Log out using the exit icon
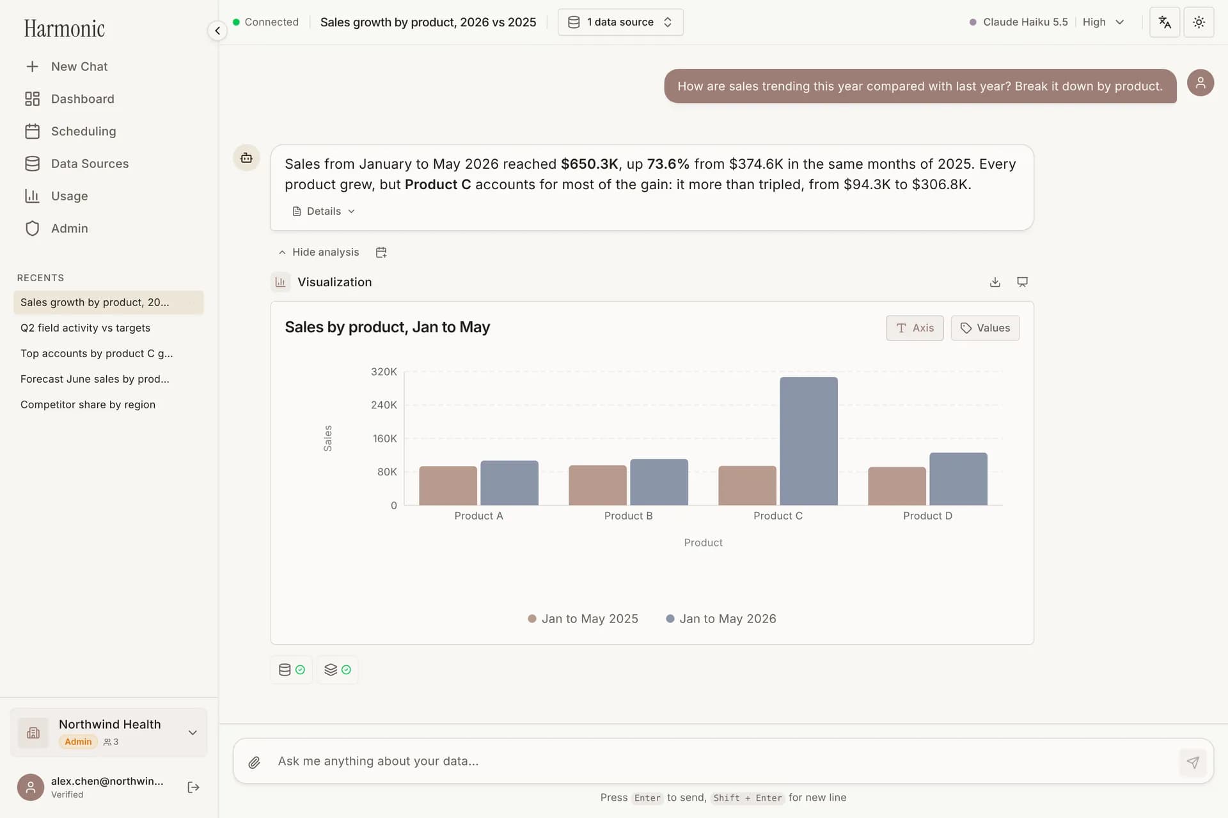The image size is (1228, 818). click(193, 787)
